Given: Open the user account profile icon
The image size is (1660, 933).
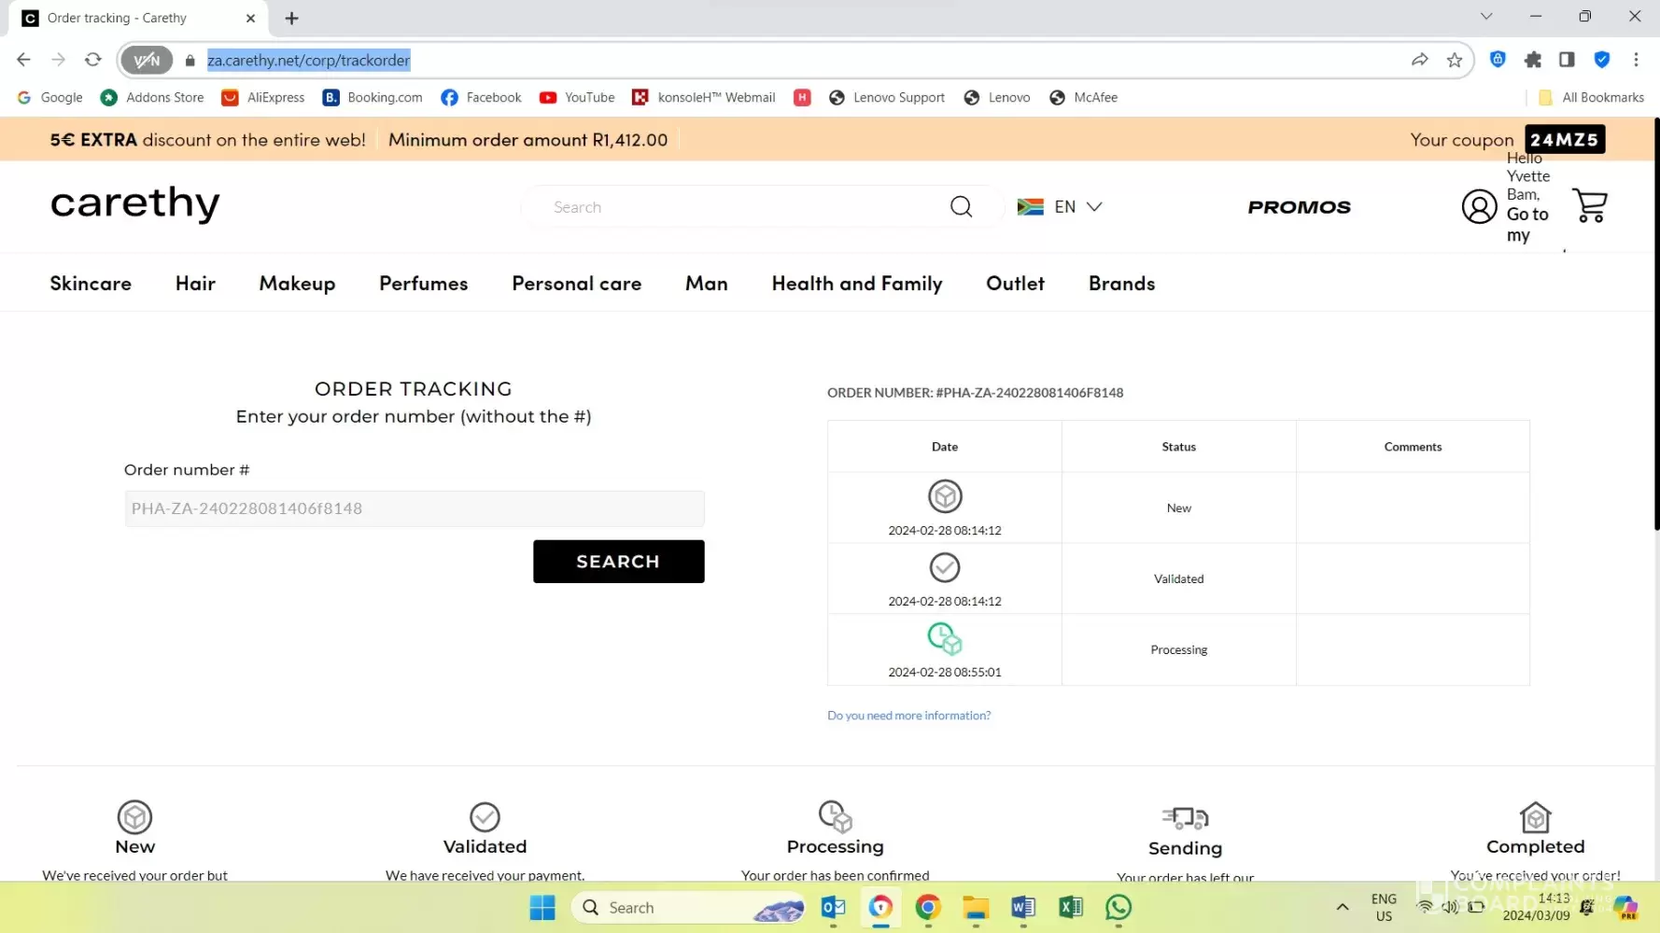Looking at the screenshot, I should [x=1479, y=206].
